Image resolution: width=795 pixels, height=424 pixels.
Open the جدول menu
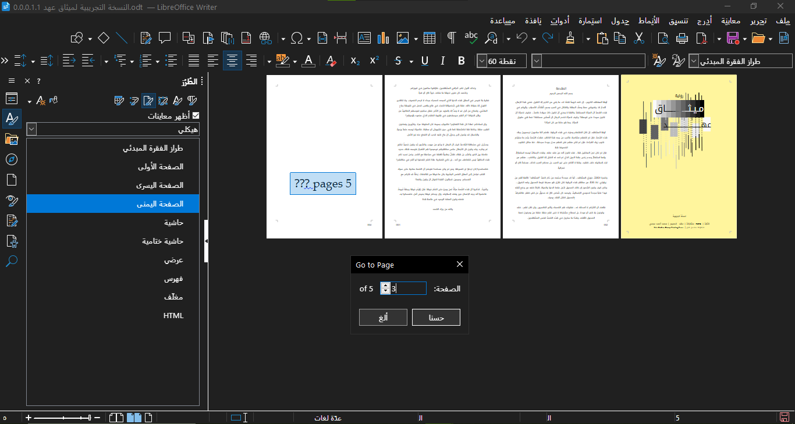[x=620, y=22]
